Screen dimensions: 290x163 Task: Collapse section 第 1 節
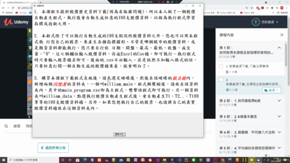pyautogui.click(x=279, y=48)
